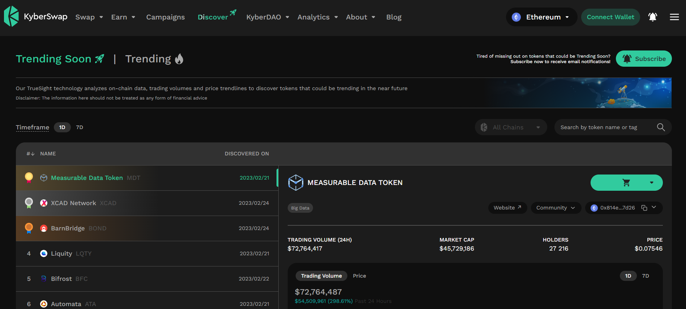
Task: Copy the 0x814e...7d26 contract address
Action: click(x=644, y=208)
